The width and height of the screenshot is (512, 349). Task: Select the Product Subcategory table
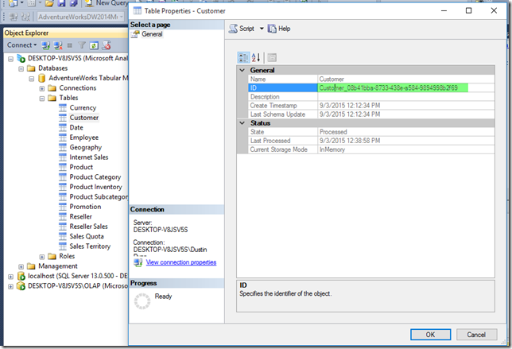[x=99, y=196]
